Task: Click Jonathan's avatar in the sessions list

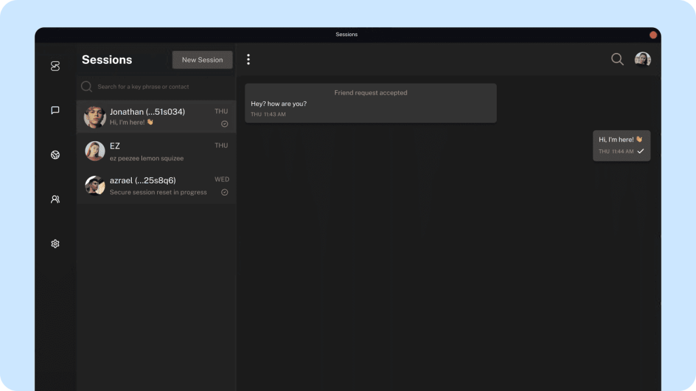Action: tap(94, 117)
